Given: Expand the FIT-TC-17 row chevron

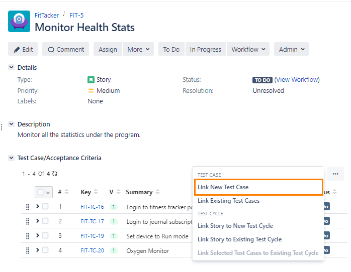Looking at the screenshot, I should pos(37,221).
